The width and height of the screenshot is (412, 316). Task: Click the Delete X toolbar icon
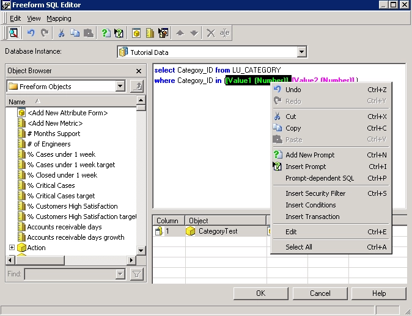211,33
